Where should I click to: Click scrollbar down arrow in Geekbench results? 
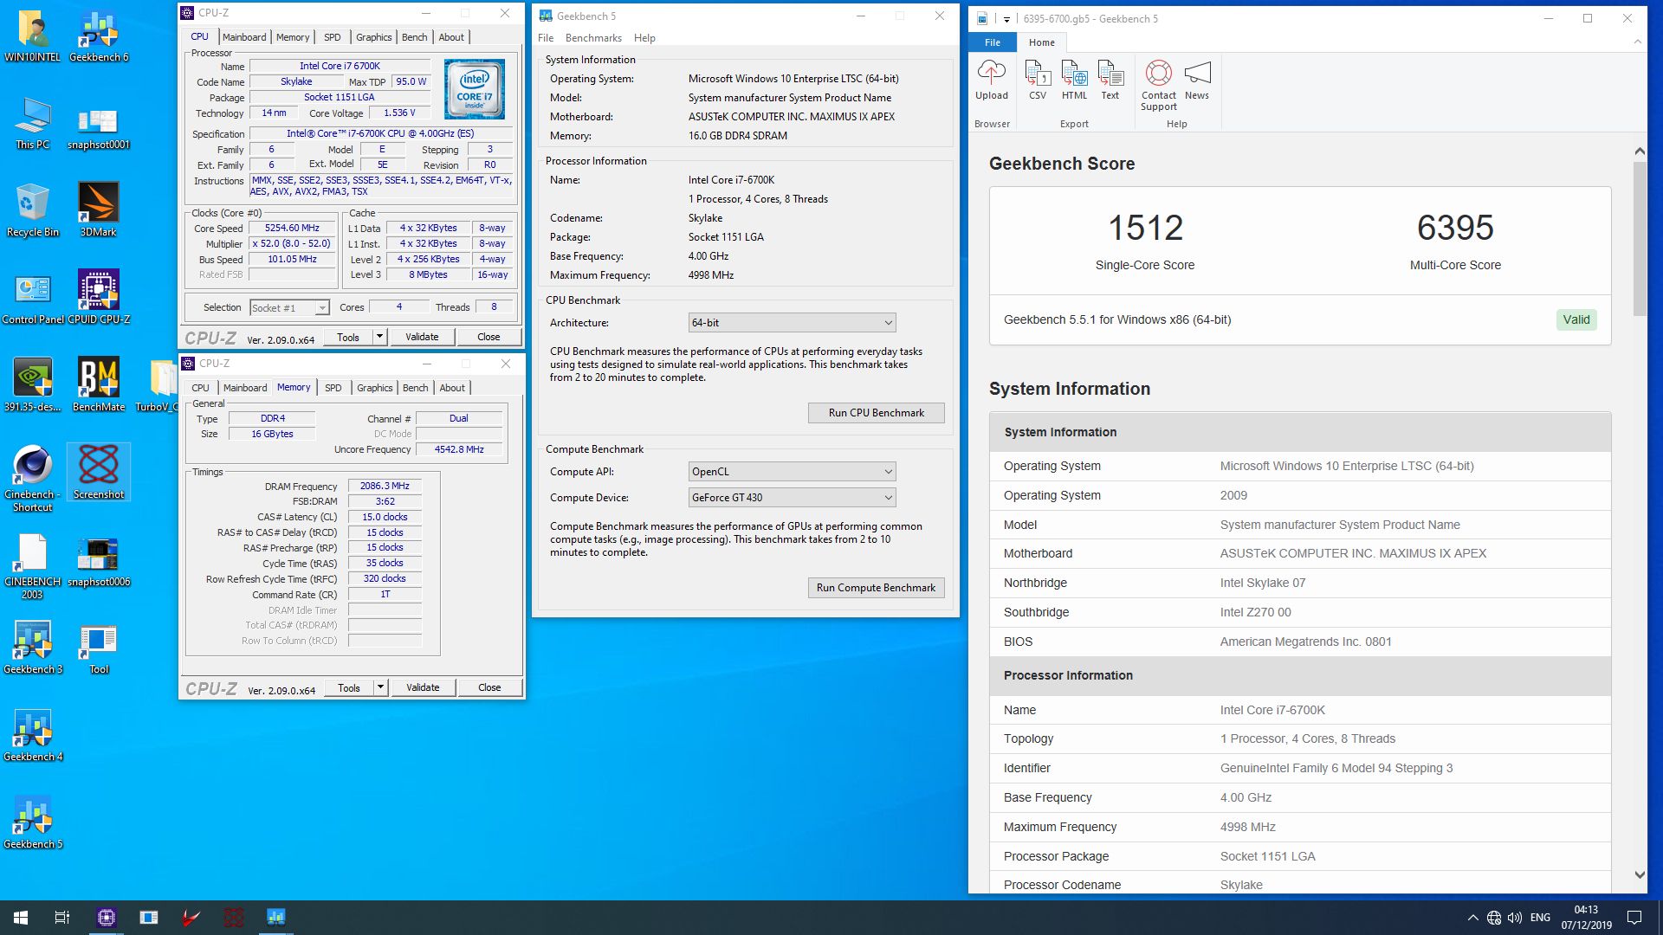click(1640, 874)
